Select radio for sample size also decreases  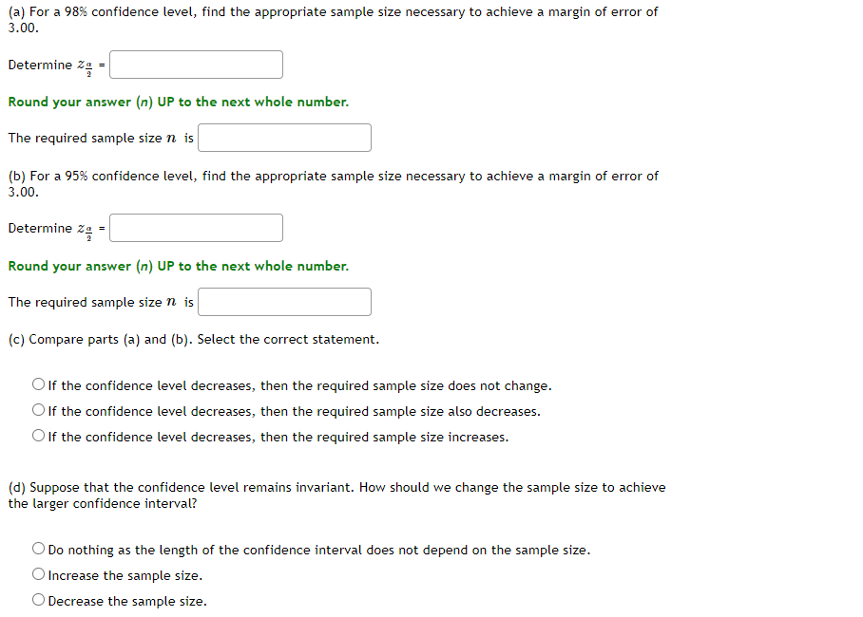[x=38, y=410]
